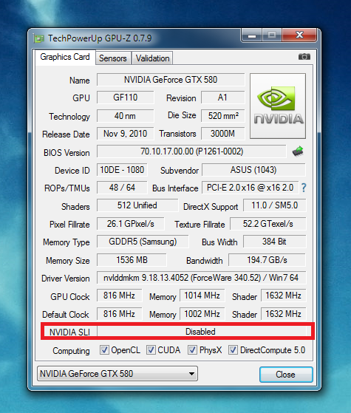This screenshot has width=351, height=413.
Task: Click the Release Date field Nov 9, 2010
Action: point(126,134)
